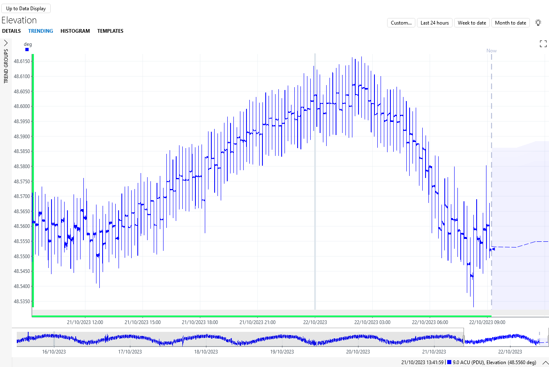Open the Custom... time range button
The height and width of the screenshot is (367, 549).
point(401,23)
